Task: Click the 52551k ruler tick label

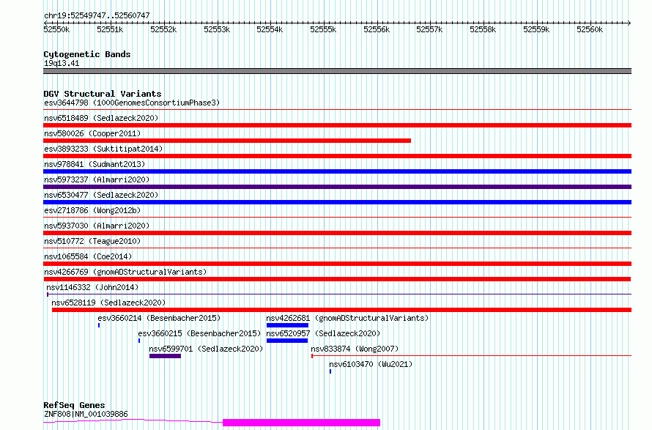Action: 110,29
